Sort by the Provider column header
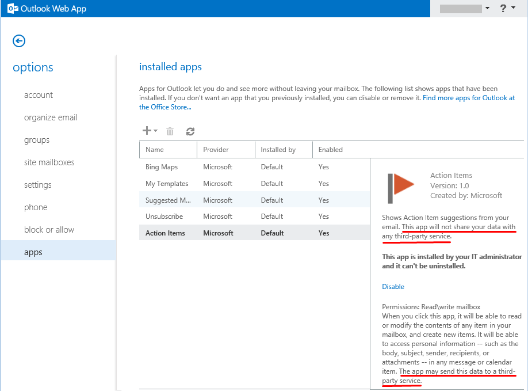 tap(226, 150)
